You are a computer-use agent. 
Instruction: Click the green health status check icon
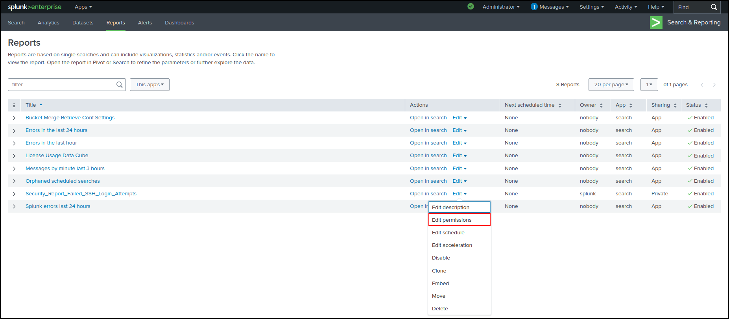click(471, 6)
